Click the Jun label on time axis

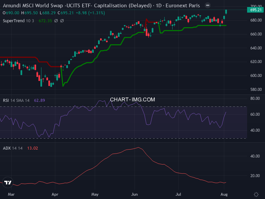pyautogui.click(x=134, y=194)
